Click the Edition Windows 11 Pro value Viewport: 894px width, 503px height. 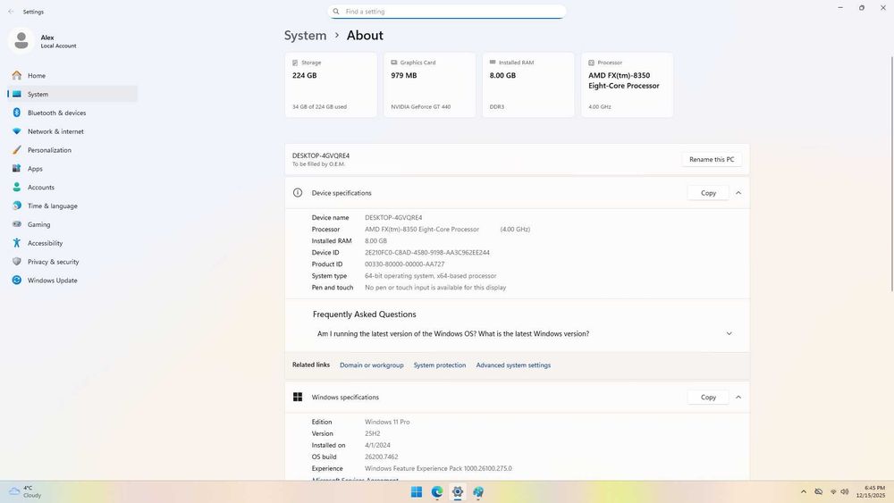pos(387,422)
